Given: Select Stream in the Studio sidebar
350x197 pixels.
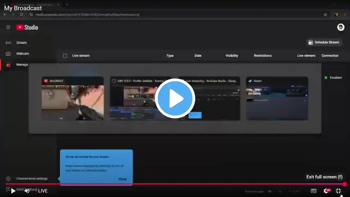Looking at the screenshot, I should click(x=21, y=43).
